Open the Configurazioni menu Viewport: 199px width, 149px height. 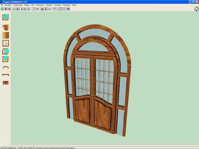18,5
